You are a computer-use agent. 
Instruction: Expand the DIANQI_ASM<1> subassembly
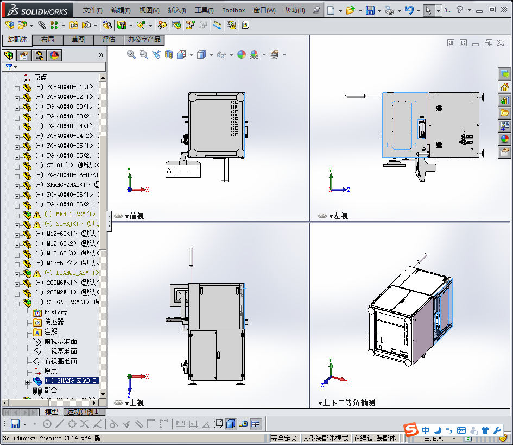click(x=17, y=274)
